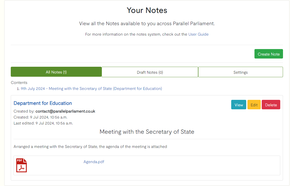This screenshot has height=186, width=290.
Task: Switch to the Draft Notes (0) tab
Action: 150,72
